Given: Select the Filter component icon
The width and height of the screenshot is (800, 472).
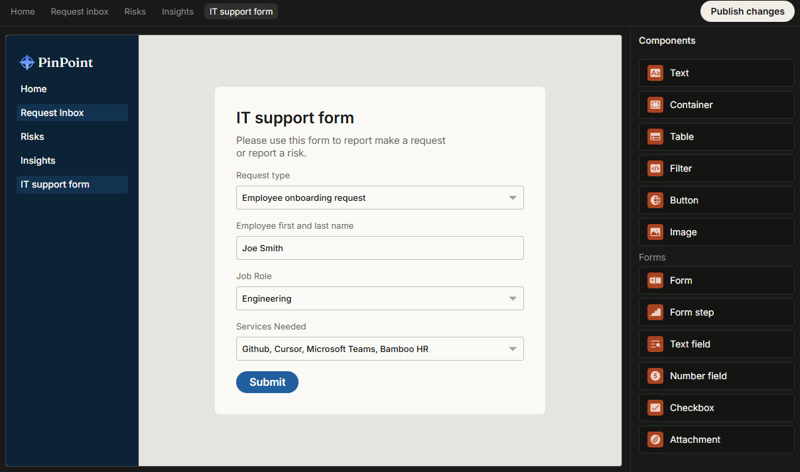Looking at the screenshot, I should click(x=655, y=168).
